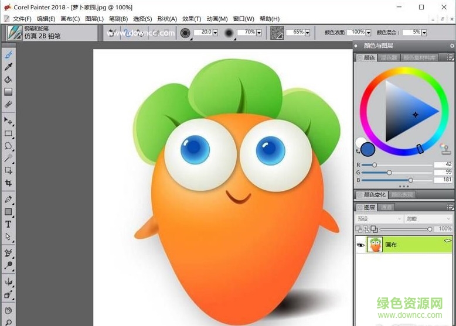Select the Text tool

point(8,224)
